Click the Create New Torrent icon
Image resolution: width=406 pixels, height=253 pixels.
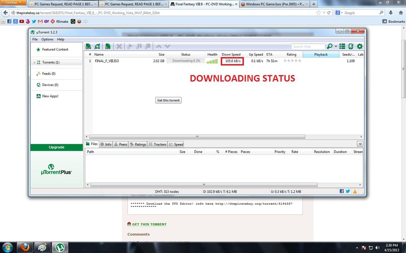tap(108, 46)
